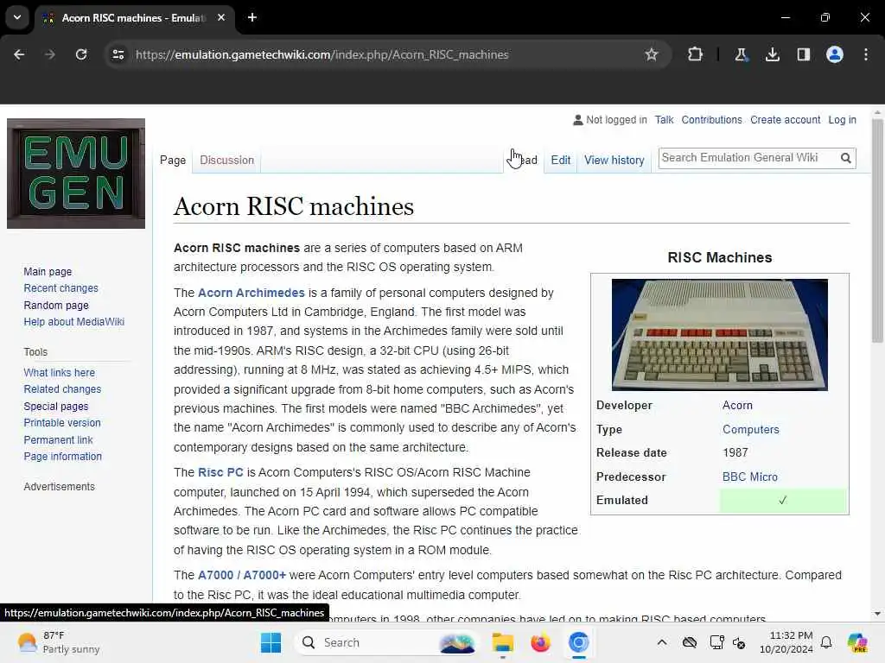Viewport: 885px width, 663px height.
Task: Open the Copilot preview taskbar icon
Action: tap(857, 642)
